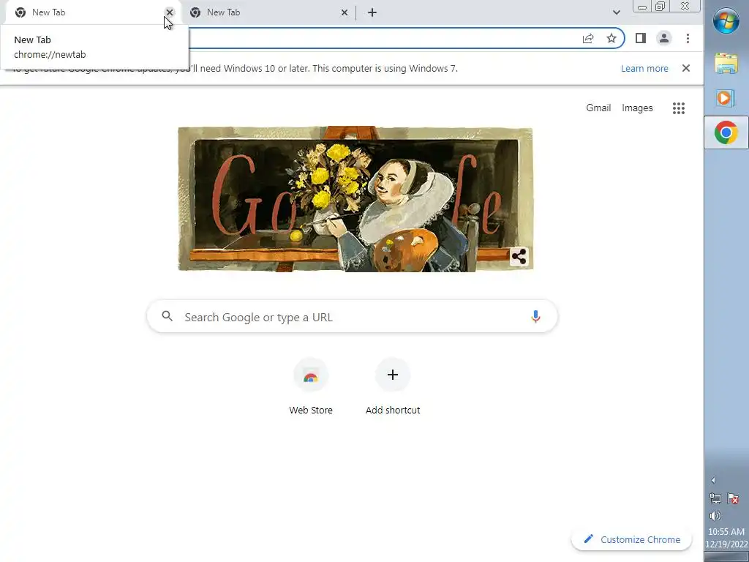Image resolution: width=749 pixels, height=562 pixels.
Task: Toggle the Chrome side panel
Action: coord(641,38)
